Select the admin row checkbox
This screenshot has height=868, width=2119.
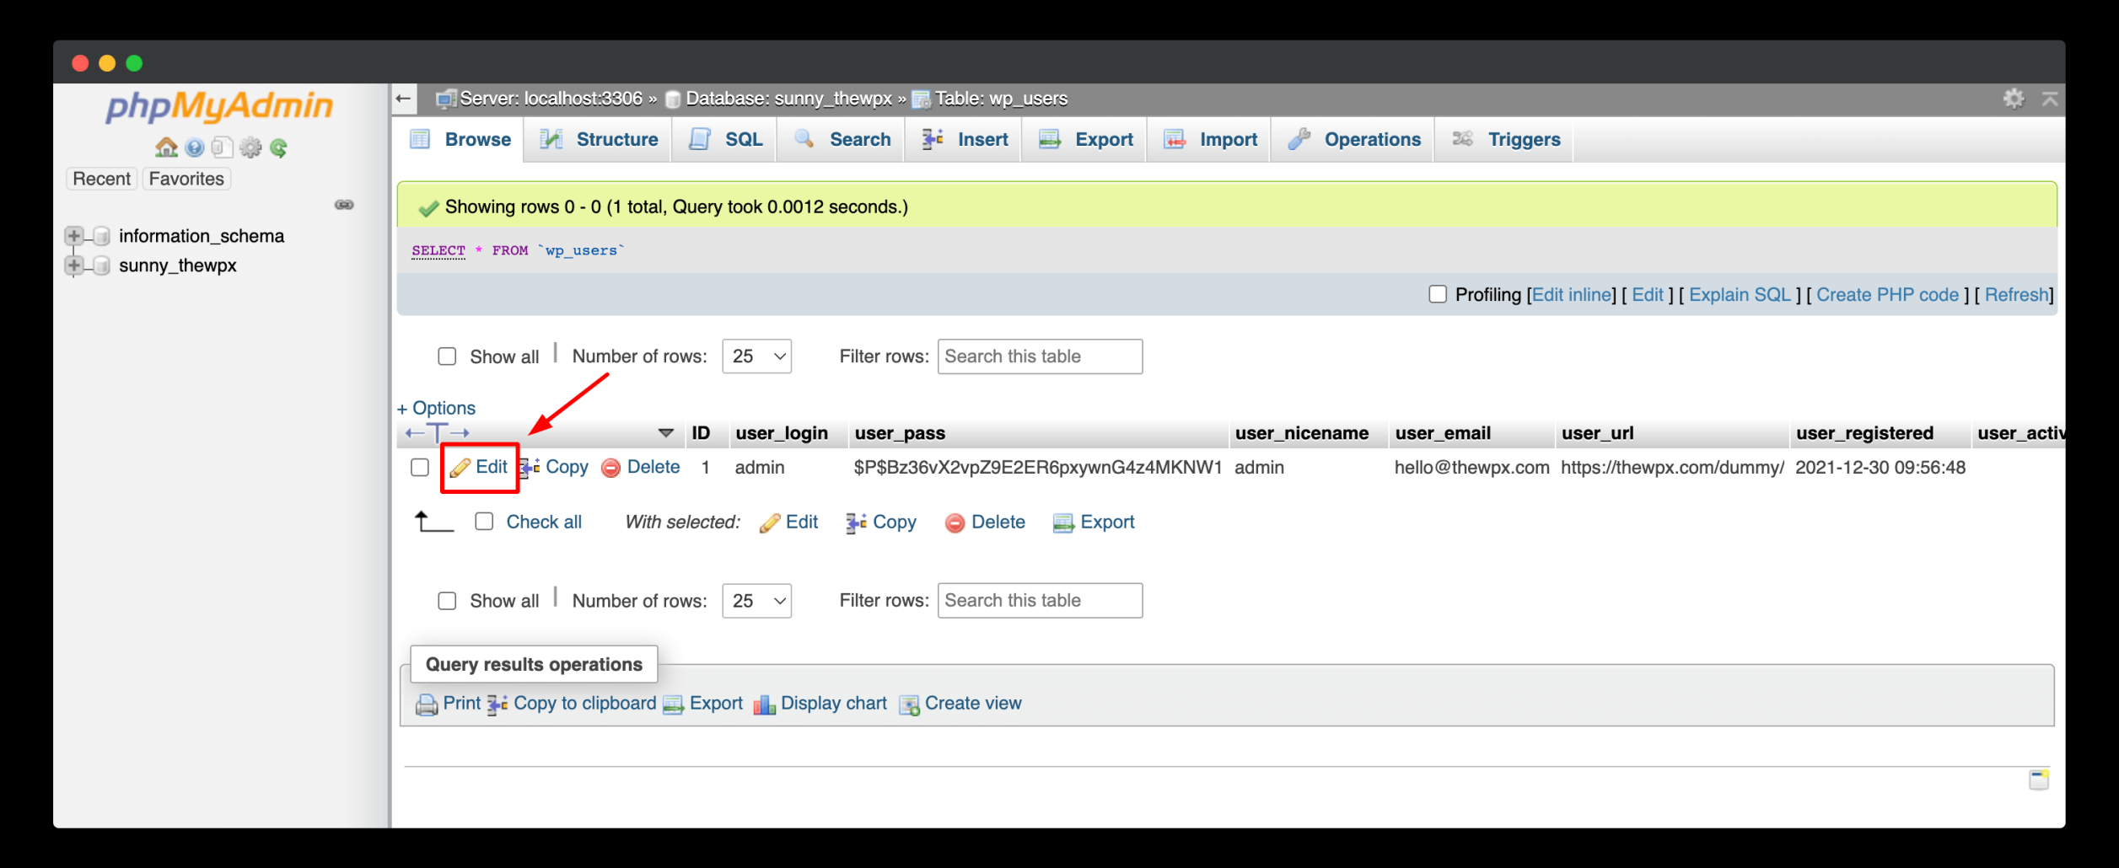coord(420,468)
